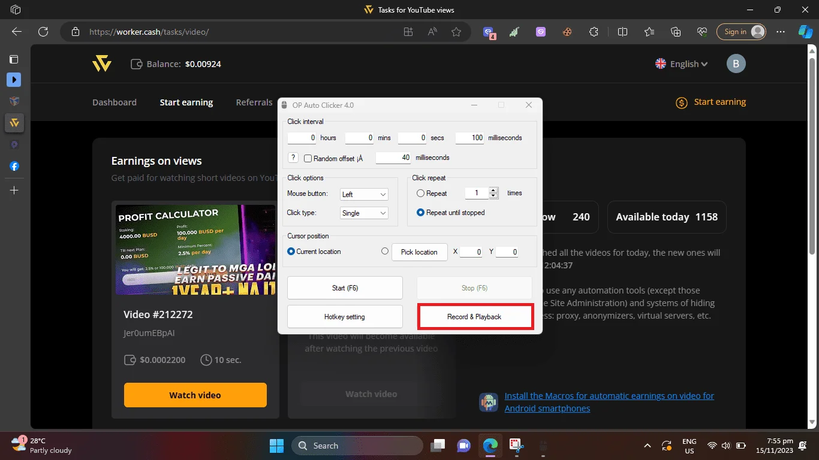Click the question mark help button

[293, 158]
